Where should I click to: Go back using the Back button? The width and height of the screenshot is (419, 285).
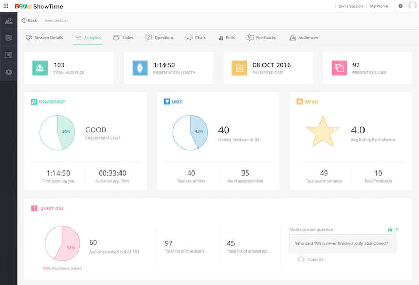(x=29, y=21)
